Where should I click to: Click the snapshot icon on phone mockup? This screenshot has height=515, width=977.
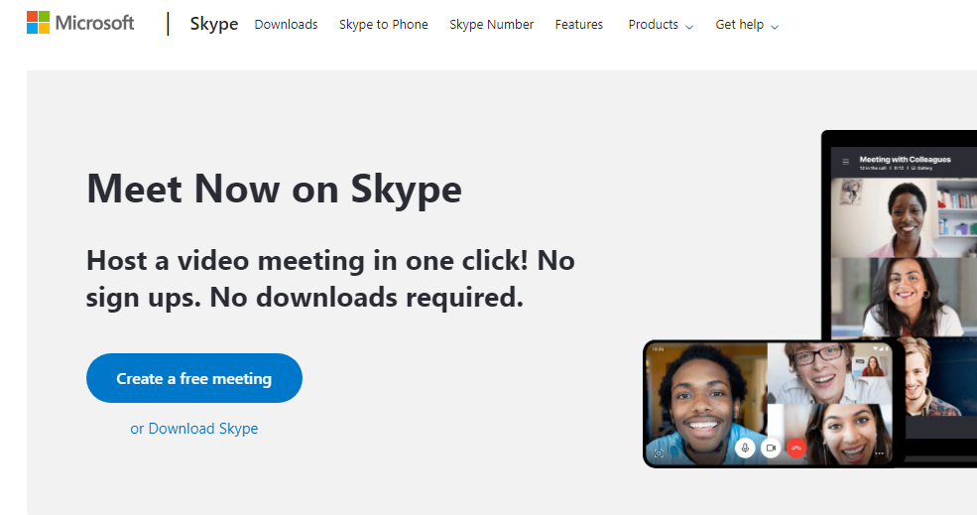point(659,453)
